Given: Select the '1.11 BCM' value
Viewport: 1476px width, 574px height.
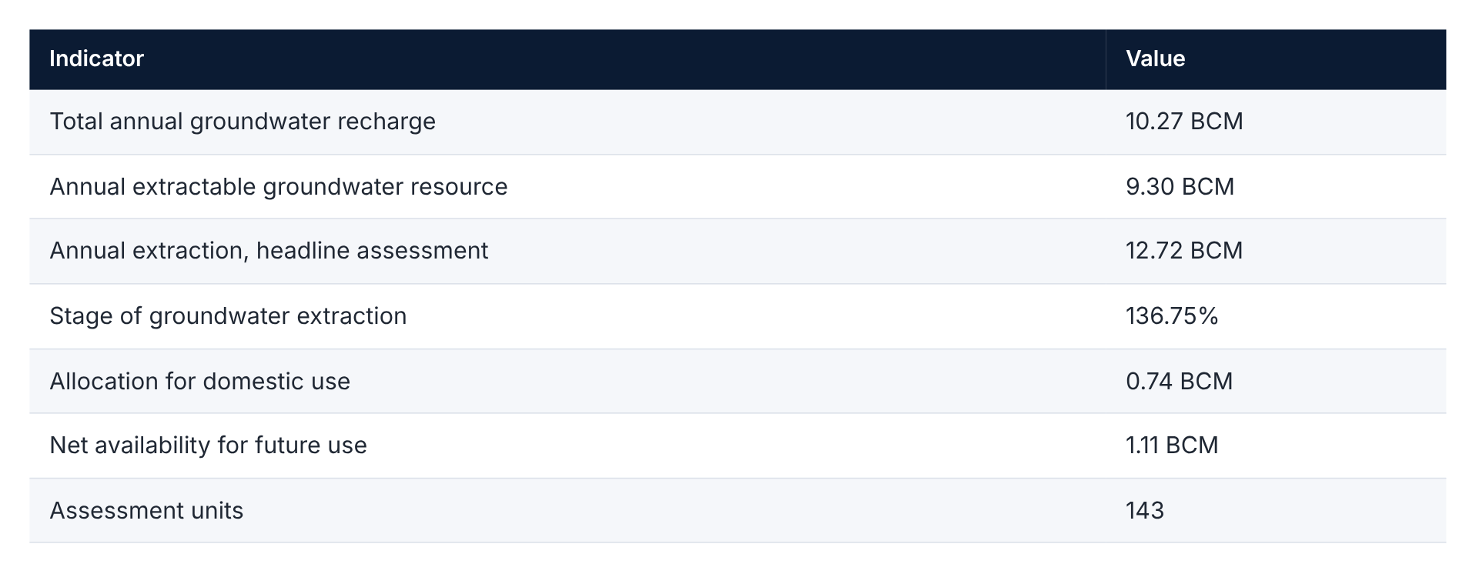Looking at the screenshot, I should pos(1172,446).
